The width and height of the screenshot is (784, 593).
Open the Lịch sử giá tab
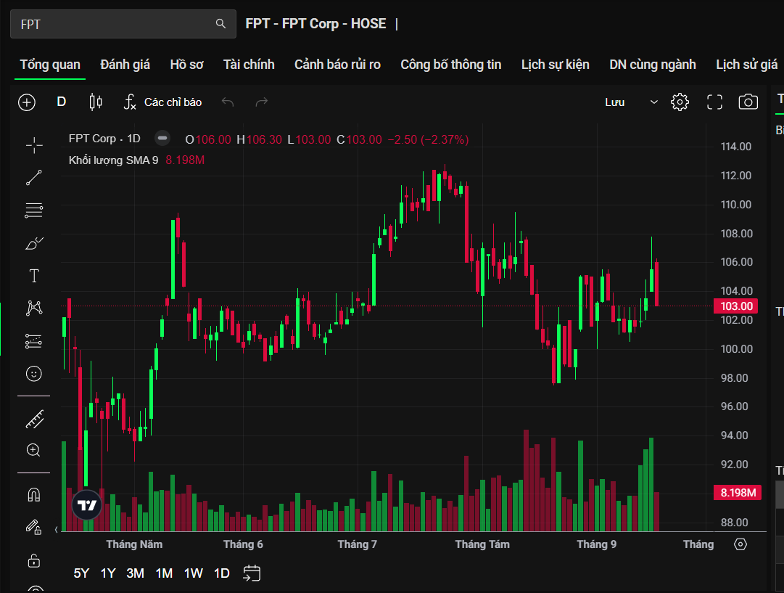[x=746, y=65]
